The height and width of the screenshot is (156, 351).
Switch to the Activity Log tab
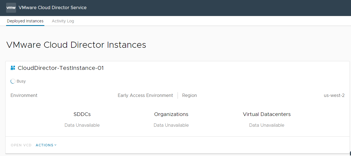[63, 21]
